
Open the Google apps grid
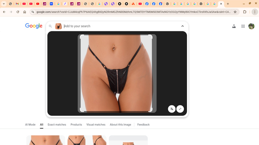(243, 26)
